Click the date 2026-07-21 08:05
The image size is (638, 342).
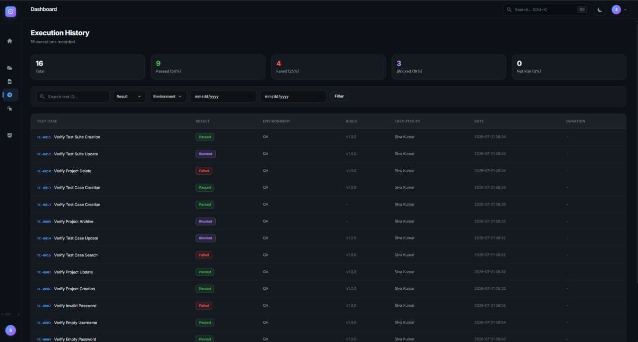(490, 306)
